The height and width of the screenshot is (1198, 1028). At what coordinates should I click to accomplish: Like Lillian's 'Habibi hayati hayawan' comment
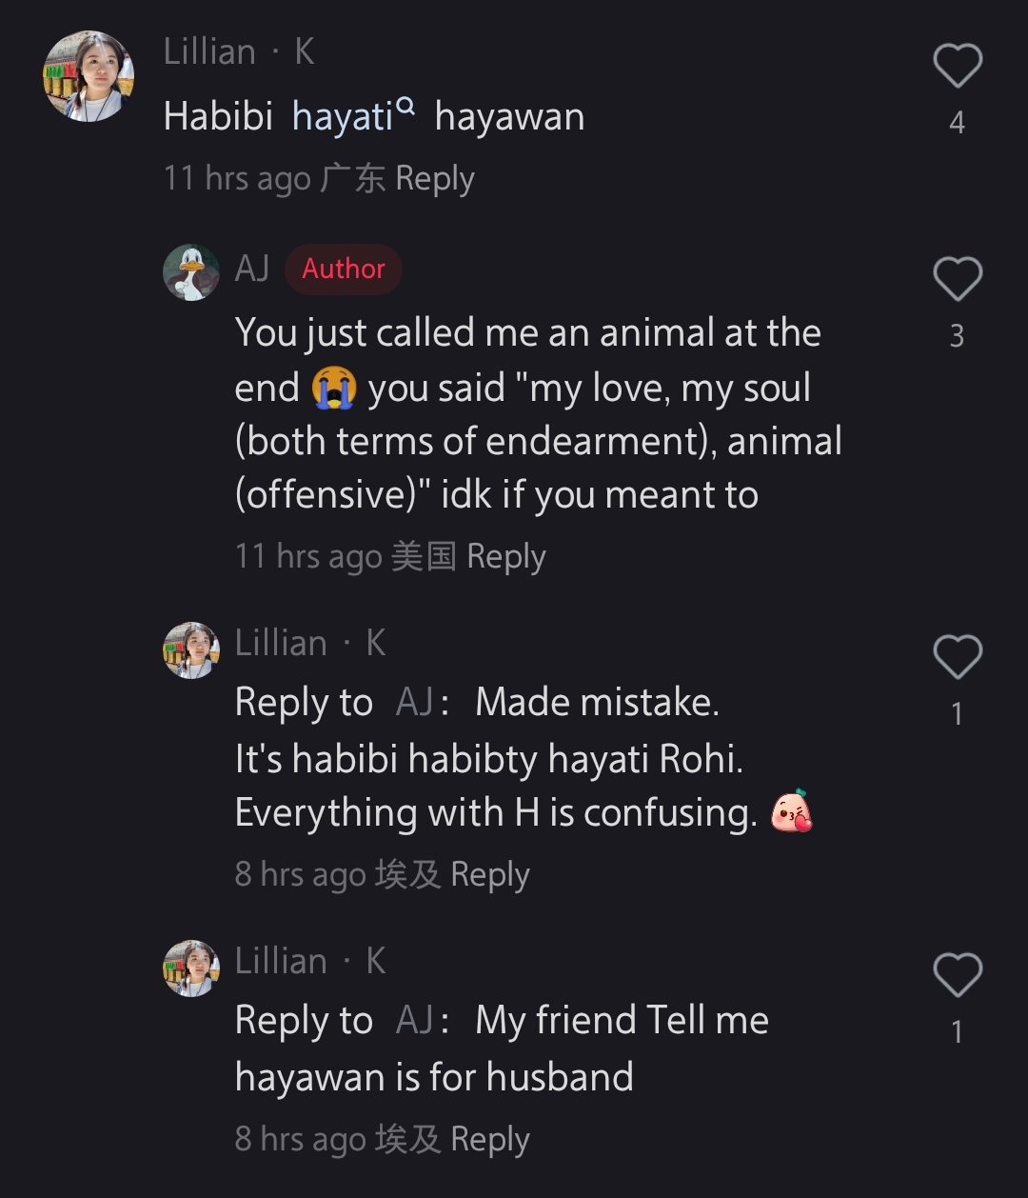(x=957, y=67)
